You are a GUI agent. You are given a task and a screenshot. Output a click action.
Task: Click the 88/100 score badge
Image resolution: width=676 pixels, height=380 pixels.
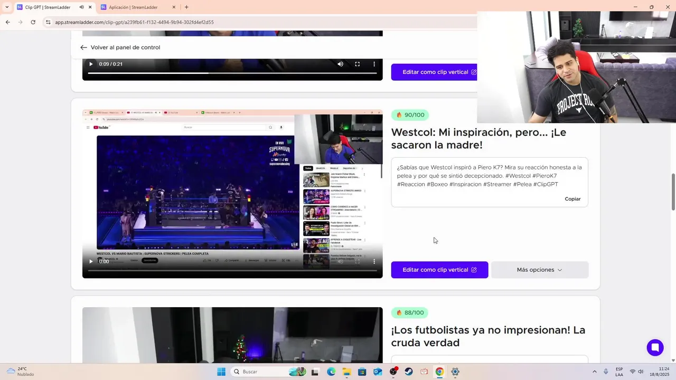tap(410, 313)
